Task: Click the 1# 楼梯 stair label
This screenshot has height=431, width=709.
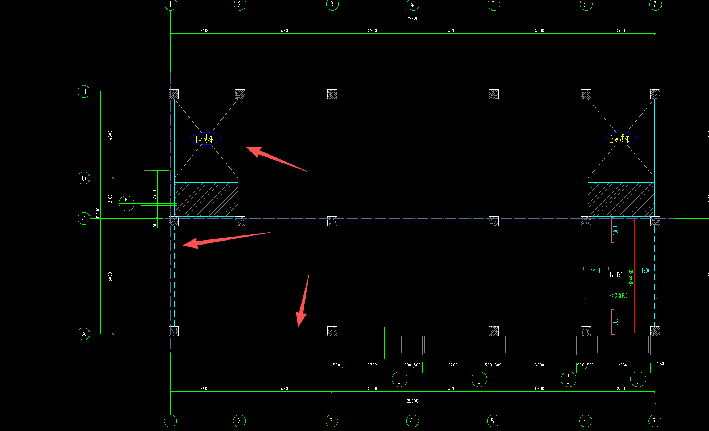Action: [x=206, y=139]
